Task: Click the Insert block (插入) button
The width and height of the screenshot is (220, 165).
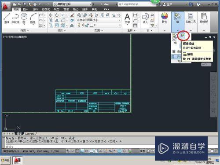Action: click(145, 18)
